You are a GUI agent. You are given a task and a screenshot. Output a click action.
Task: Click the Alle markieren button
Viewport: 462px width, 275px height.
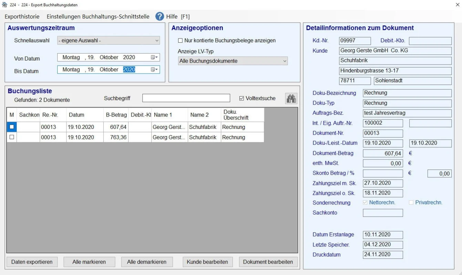(x=89, y=262)
